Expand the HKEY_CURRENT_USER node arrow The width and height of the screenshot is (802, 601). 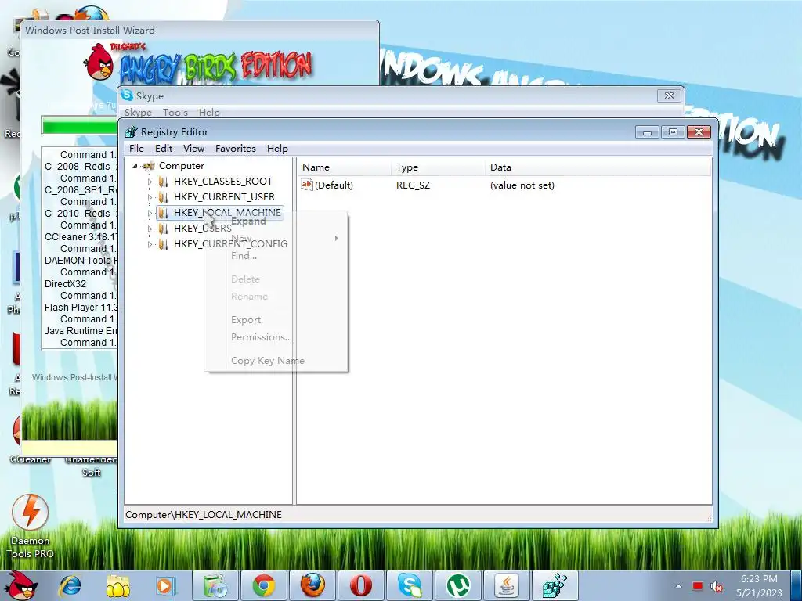[150, 197]
